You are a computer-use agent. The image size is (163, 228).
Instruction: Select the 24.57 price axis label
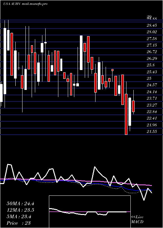pos(152,85)
